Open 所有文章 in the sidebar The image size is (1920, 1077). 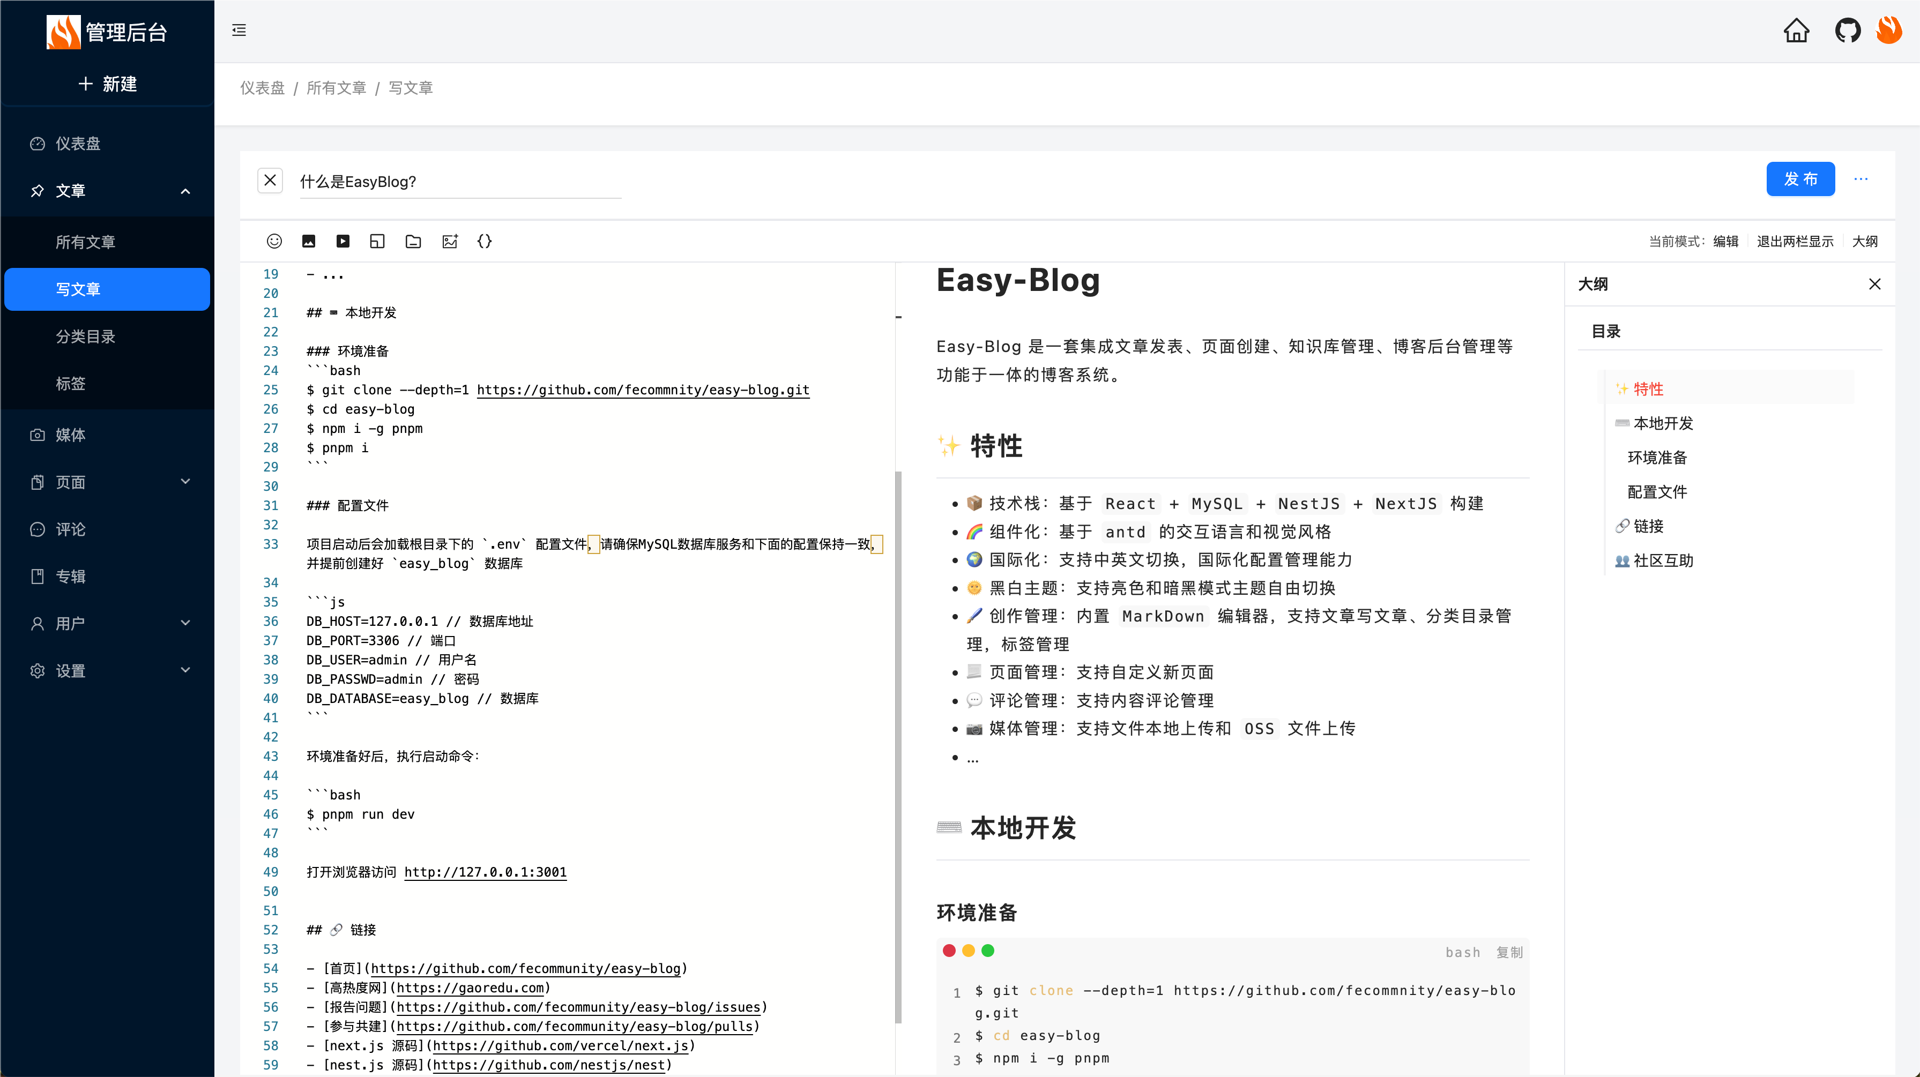pyautogui.click(x=107, y=242)
